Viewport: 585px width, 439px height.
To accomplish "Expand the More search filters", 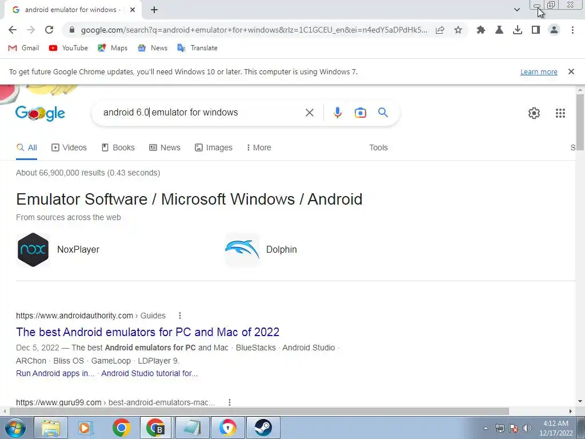I will click(x=259, y=148).
